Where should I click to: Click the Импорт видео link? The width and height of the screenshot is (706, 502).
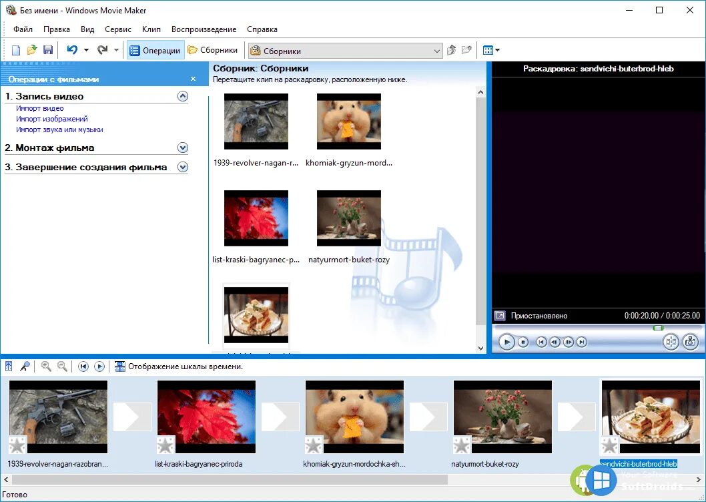click(39, 108)
